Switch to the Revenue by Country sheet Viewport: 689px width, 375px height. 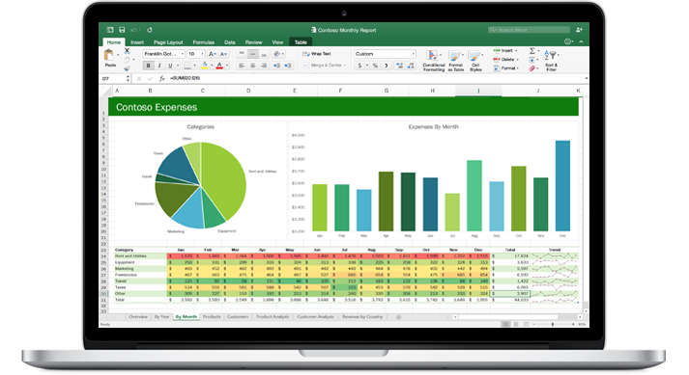click(362, 316)
